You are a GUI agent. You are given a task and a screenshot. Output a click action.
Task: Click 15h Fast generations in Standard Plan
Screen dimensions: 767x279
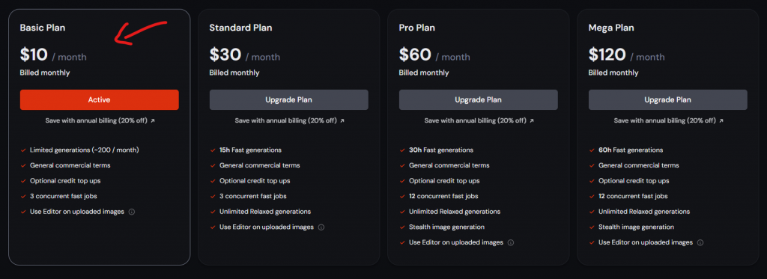(250, 150)
